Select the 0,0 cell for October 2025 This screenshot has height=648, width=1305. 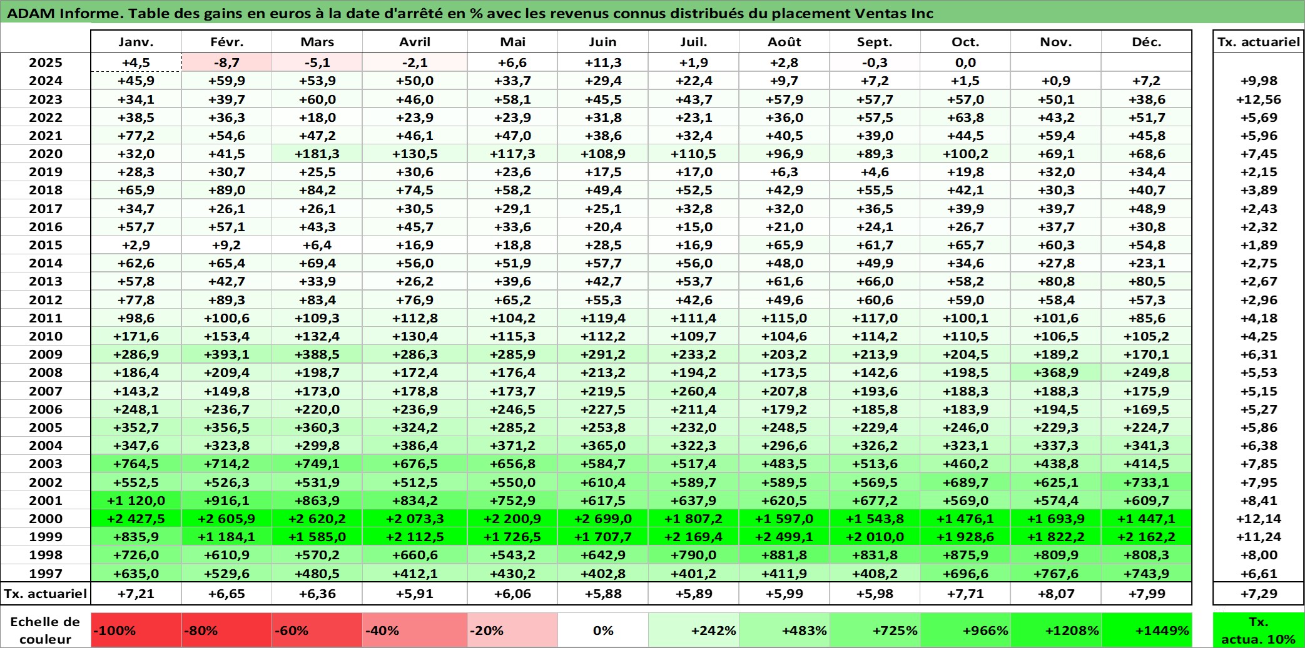(x=965, y=62)
